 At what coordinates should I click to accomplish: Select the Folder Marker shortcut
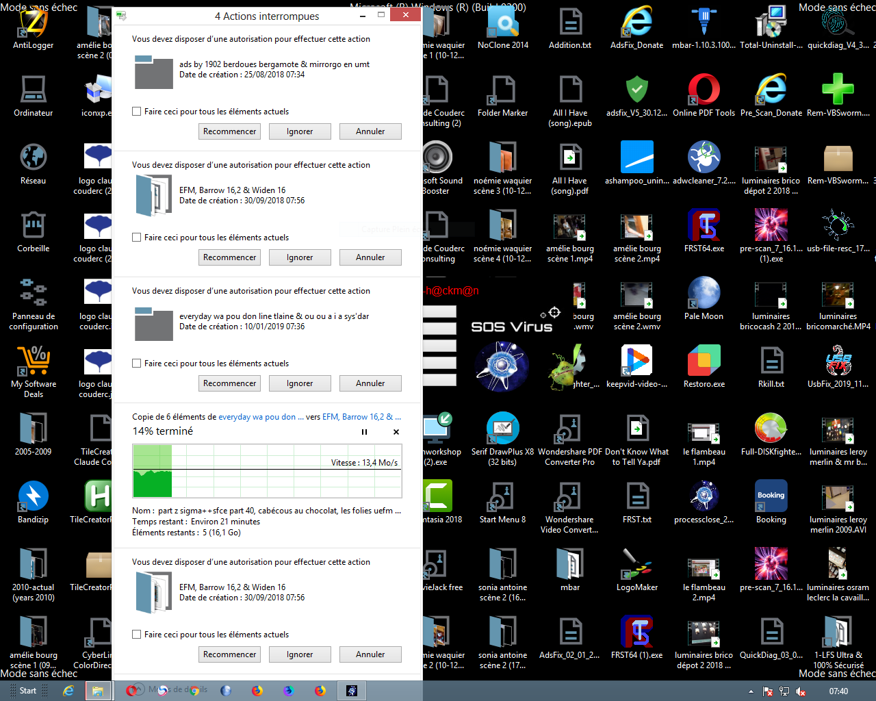coord(503,97)
